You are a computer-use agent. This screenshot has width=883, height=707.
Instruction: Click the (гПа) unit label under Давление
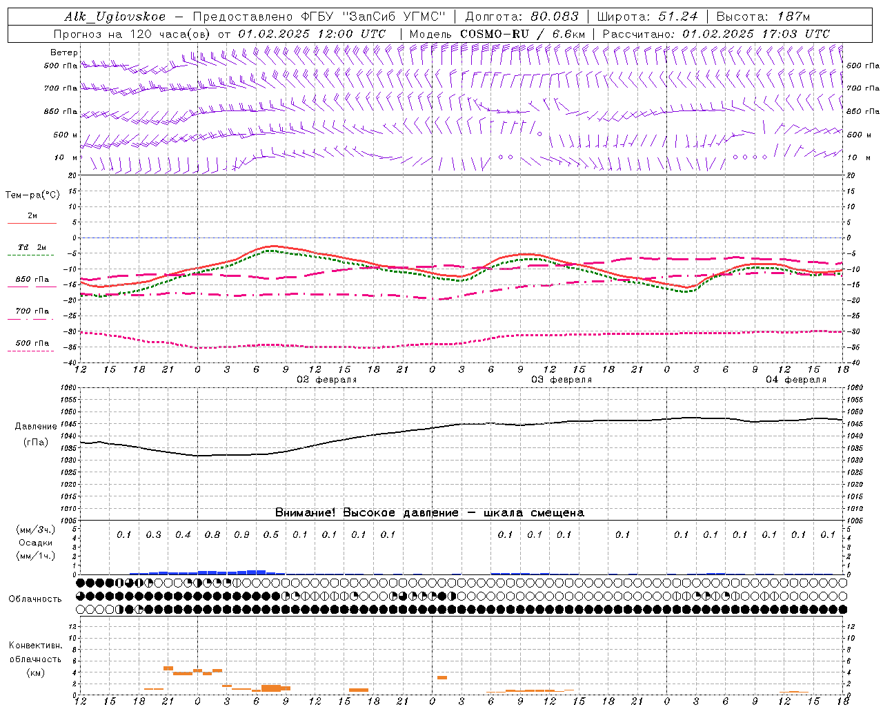pos(36,443)
